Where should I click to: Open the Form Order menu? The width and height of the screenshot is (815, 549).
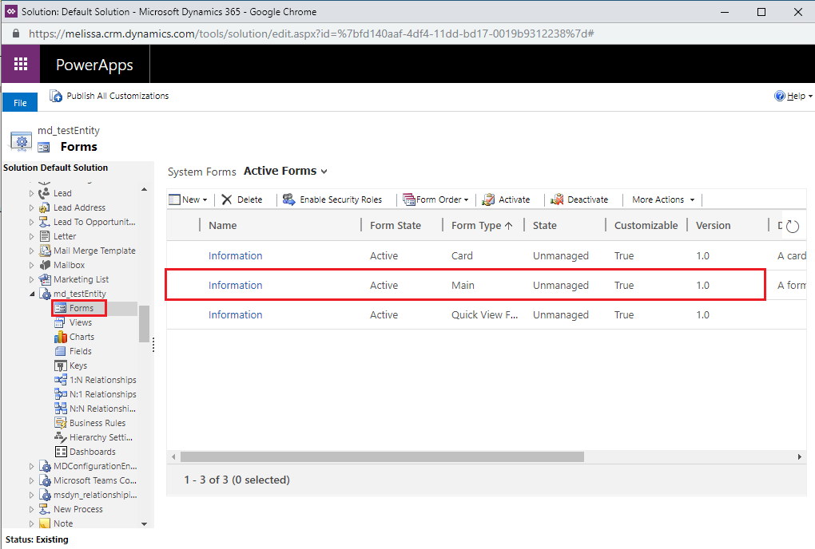(x=436, y=199)
